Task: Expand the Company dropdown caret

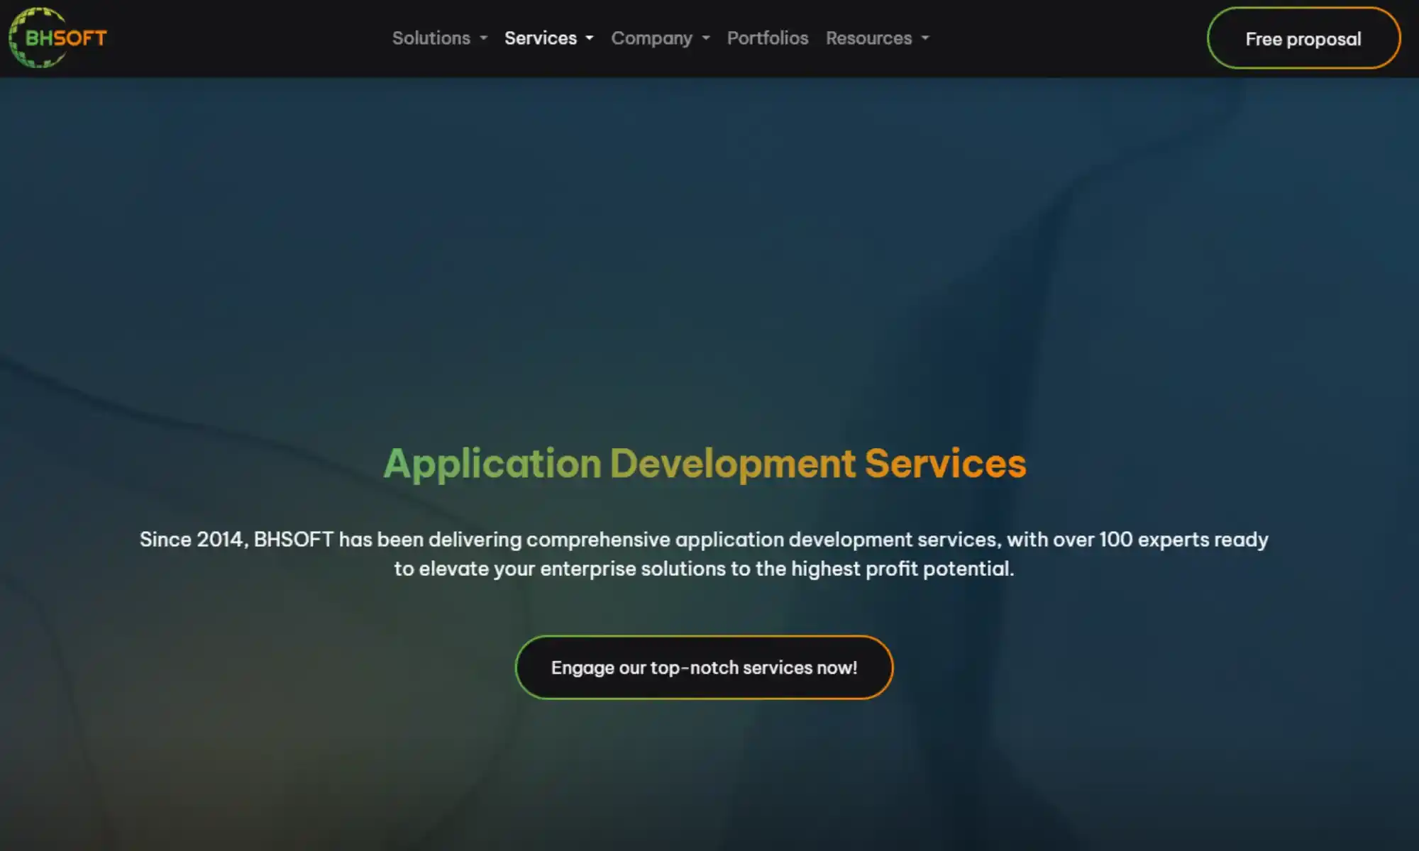Action: (706, 38)
